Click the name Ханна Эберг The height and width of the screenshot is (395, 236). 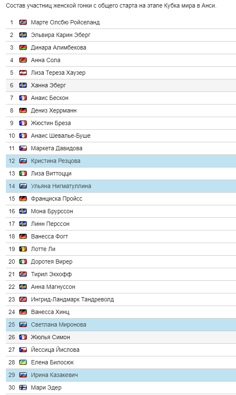pos(48,85)
